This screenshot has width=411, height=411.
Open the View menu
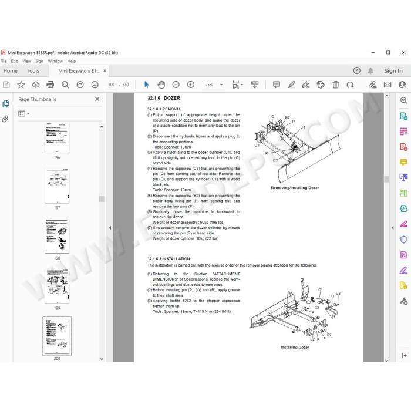(26, 61)
